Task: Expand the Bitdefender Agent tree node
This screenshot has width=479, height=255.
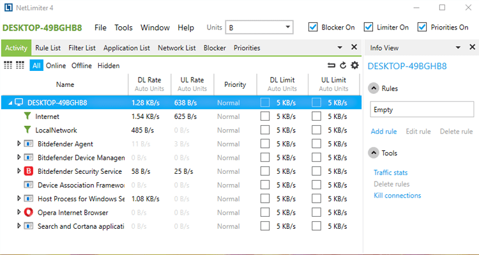Action: click(19, 143)
